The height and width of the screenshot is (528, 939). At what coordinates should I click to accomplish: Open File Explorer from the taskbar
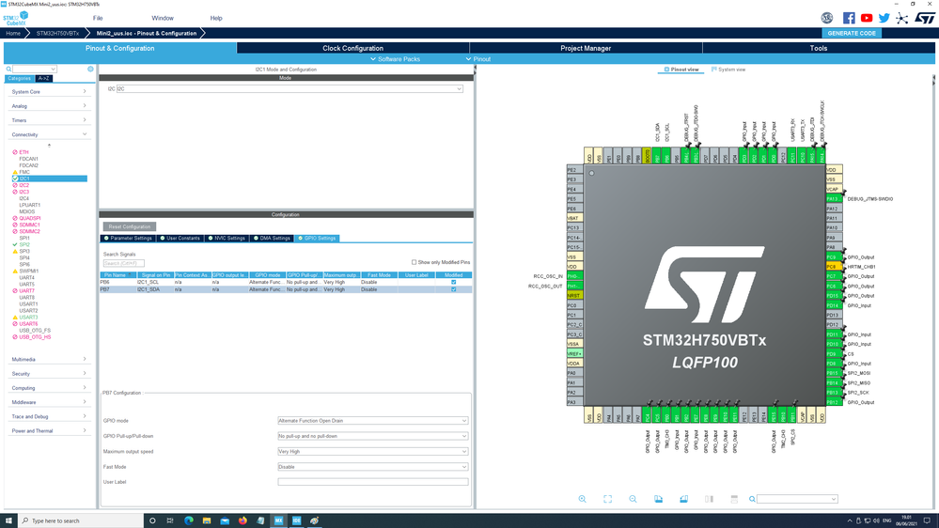[207, 520]
